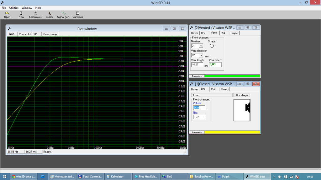Launch the Signal gen. tool

pos(63,15)
